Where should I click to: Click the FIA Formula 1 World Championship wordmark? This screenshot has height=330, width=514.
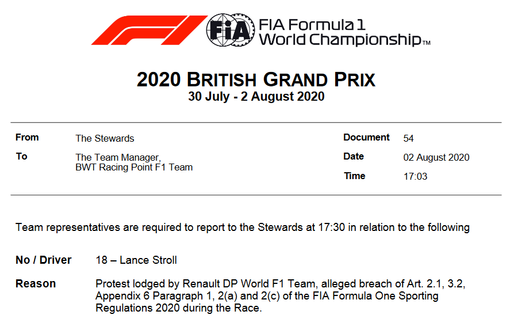point(343,32)
